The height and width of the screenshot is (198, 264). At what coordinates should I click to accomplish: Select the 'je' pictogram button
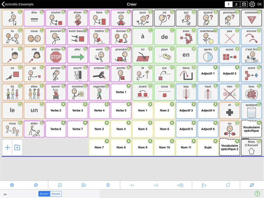12,18
